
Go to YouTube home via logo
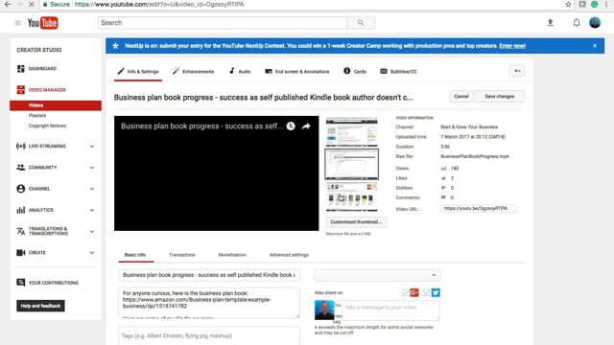tap(42, 23)
